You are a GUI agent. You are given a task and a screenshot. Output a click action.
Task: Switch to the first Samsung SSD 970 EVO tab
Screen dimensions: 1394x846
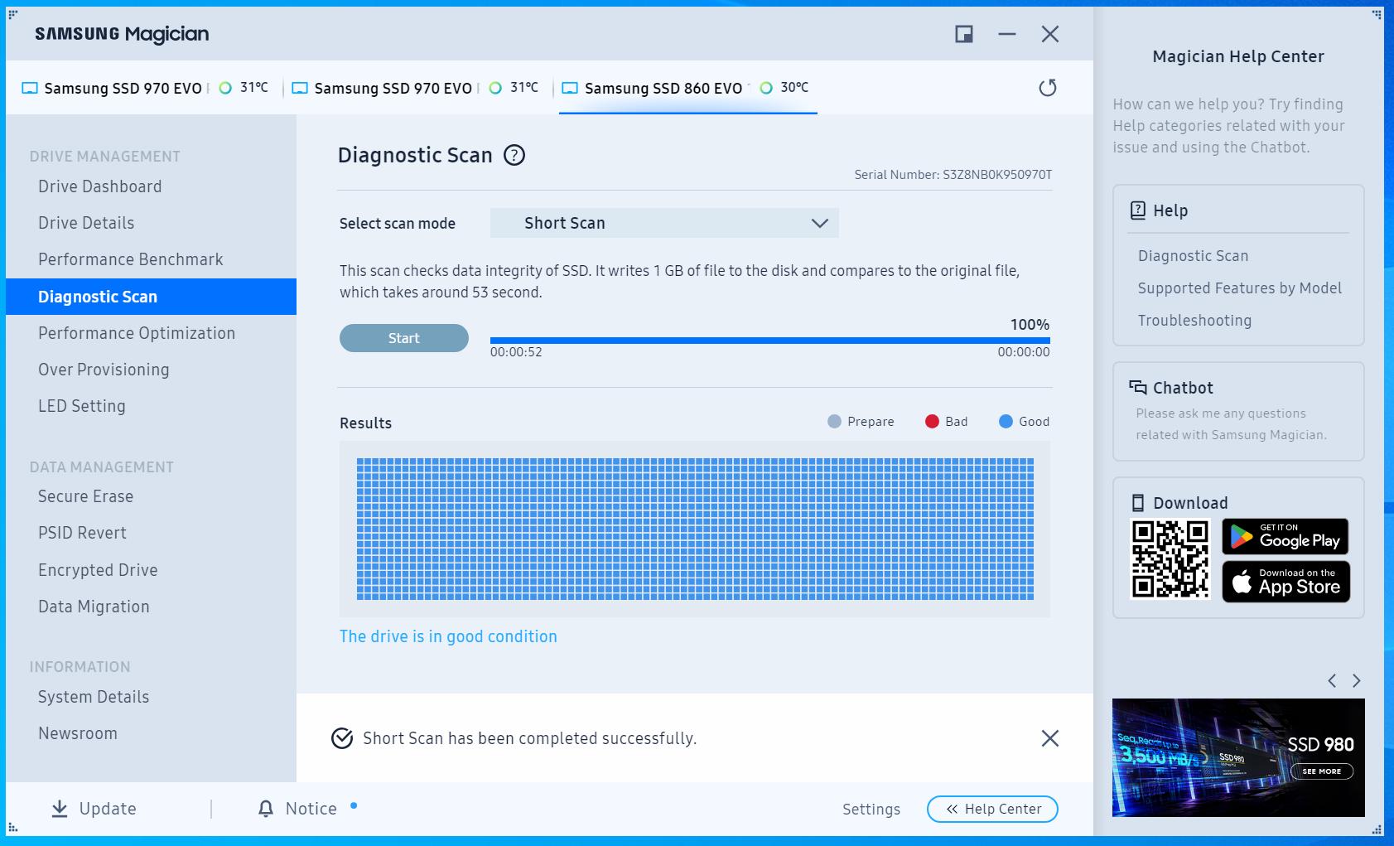123,88
